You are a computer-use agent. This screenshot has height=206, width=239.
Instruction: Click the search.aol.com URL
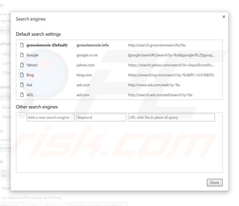click(160, 95)
